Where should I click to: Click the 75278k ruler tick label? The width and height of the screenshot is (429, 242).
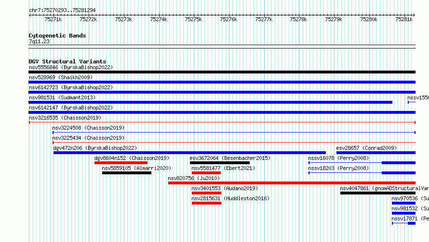[298, 19]
